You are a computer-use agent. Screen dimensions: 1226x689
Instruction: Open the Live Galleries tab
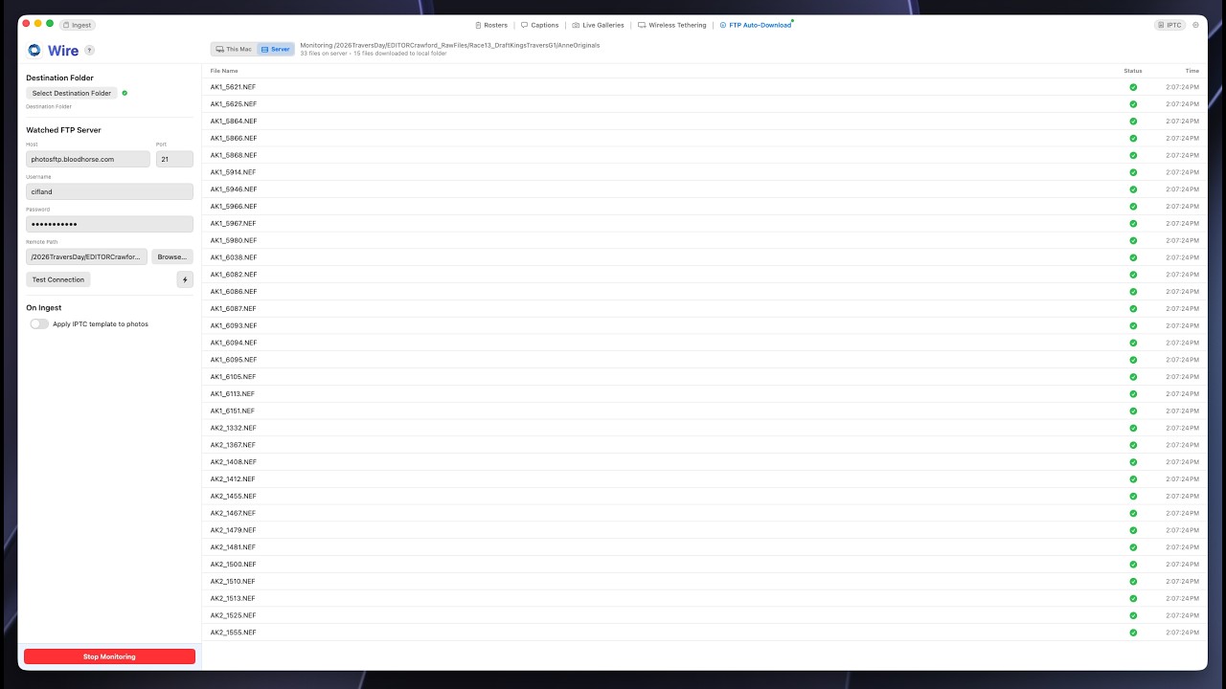pos(598,25)
